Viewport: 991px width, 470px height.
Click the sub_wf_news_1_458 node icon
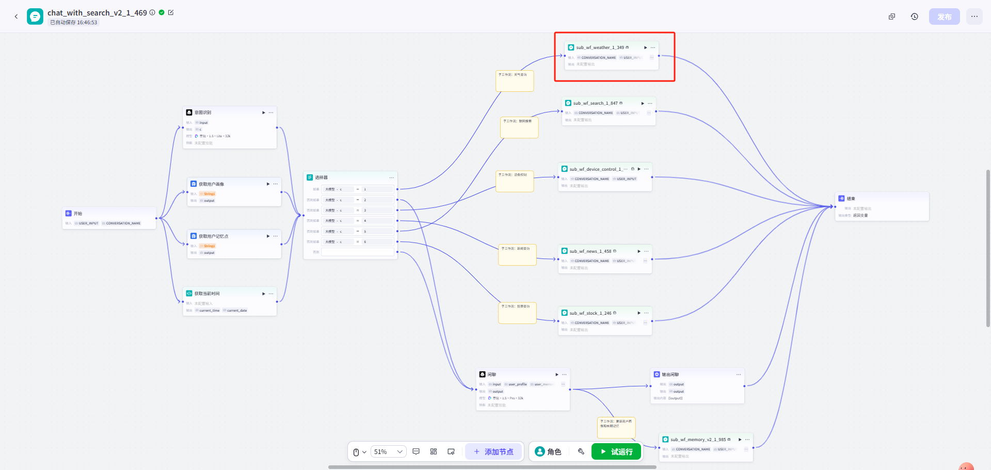(564, 251)
